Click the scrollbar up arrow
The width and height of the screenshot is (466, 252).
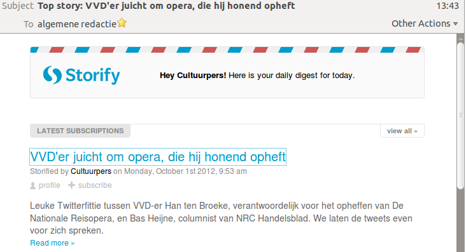coord(461,39)
